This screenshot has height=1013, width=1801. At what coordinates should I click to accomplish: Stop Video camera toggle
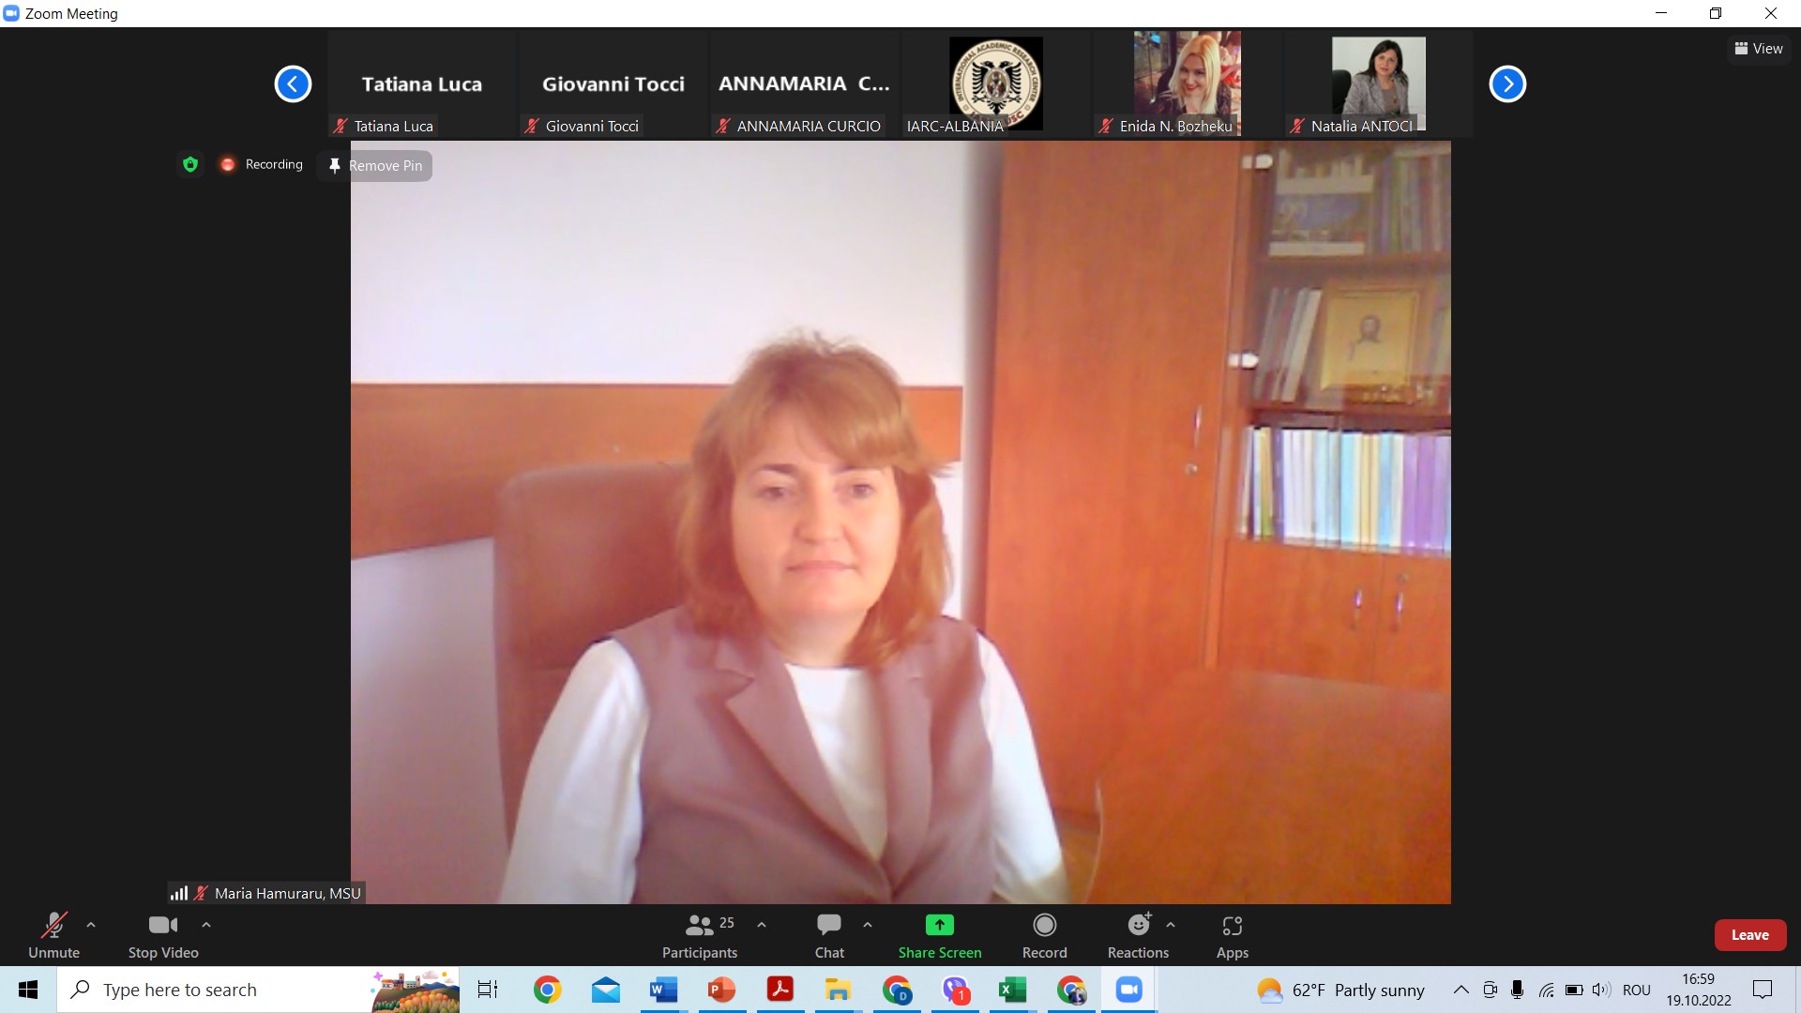pos(163,935)
